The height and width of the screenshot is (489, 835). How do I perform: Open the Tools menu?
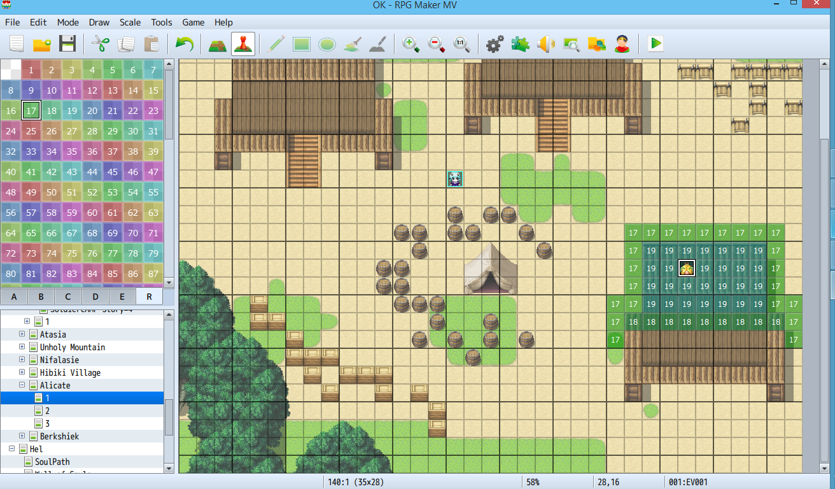click(162, 22)
